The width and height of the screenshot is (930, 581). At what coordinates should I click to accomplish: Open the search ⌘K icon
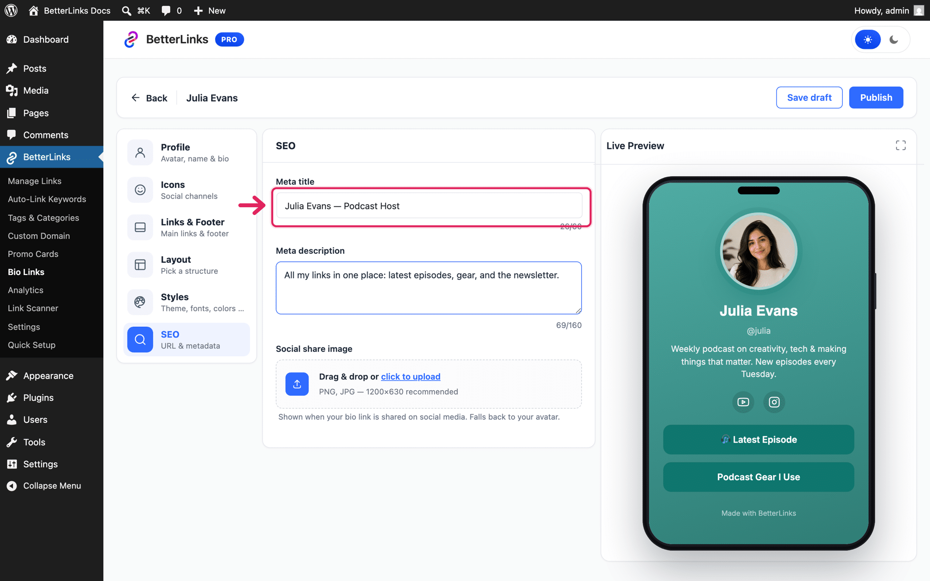126,10
